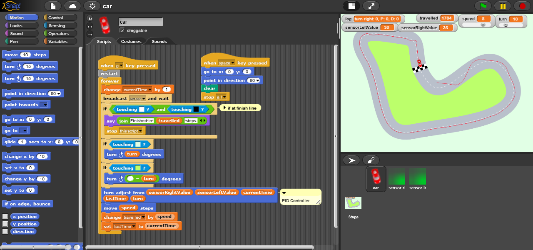
Task: Add a new turtle sprite
Action: click(351, 160)
